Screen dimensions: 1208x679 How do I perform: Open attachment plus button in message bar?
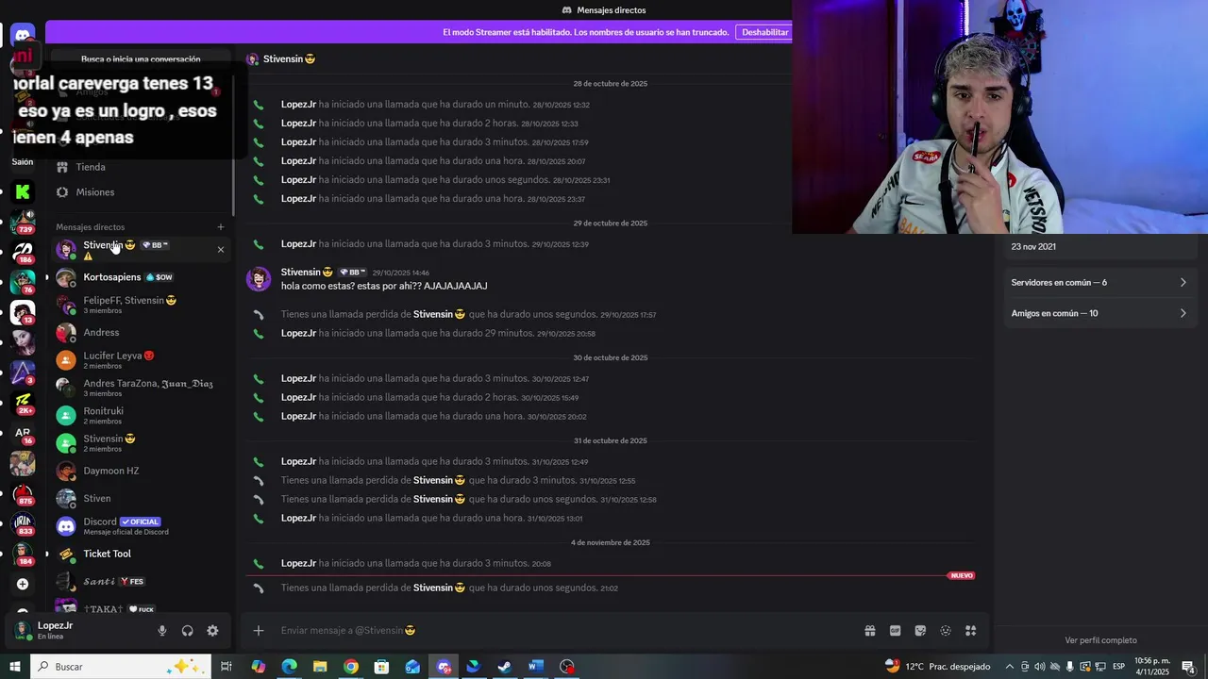click(259, 630)
